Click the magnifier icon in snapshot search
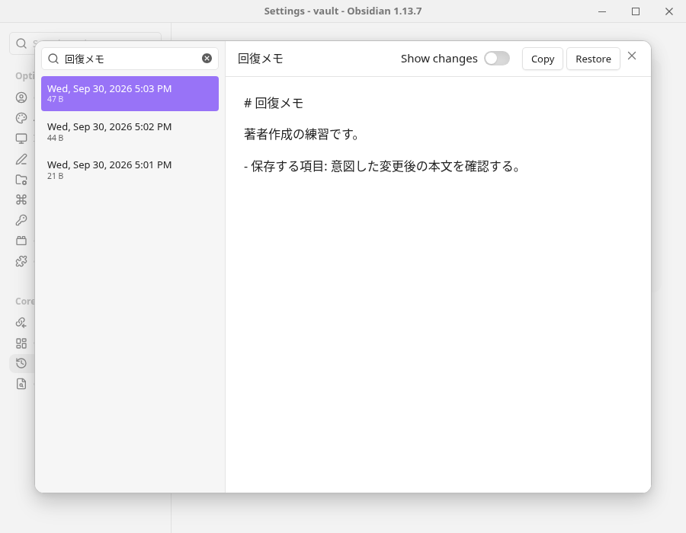Screen dimensions: 686x533 [x=53, y=59]
